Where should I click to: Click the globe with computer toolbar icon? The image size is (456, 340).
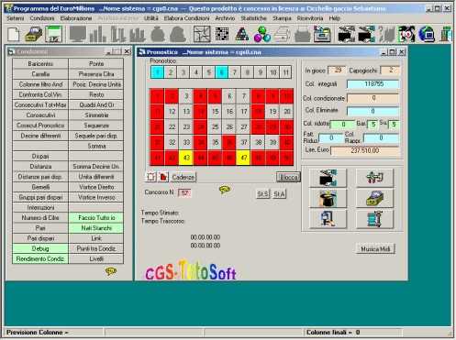(x=427, y=34)
